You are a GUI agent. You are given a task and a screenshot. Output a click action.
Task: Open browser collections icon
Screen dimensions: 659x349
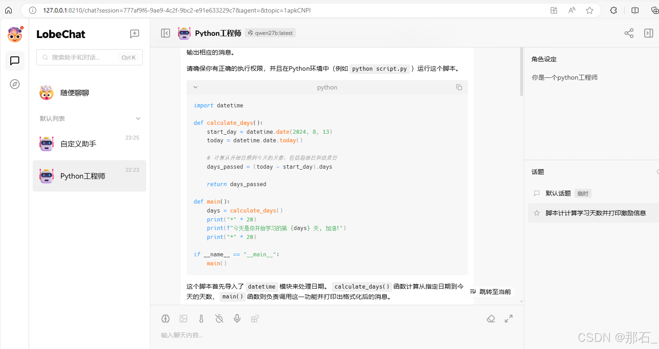[x=655, y=10]
